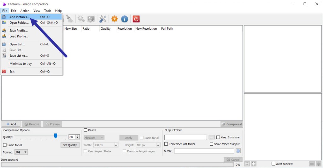Click the Load Profile menu entry icon
Viewport: 323px width, 168px height.
4,36
